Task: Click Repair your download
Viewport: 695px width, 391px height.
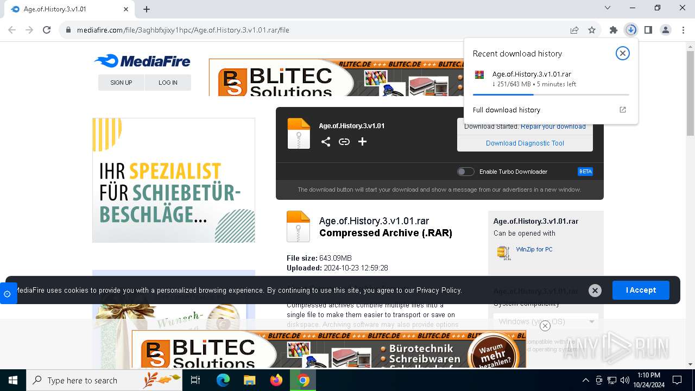Action: point(553,127)
